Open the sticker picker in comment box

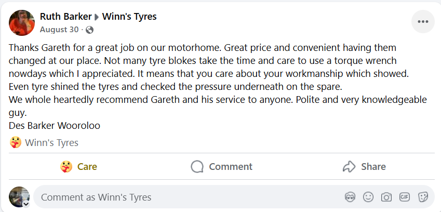(423, 197)
